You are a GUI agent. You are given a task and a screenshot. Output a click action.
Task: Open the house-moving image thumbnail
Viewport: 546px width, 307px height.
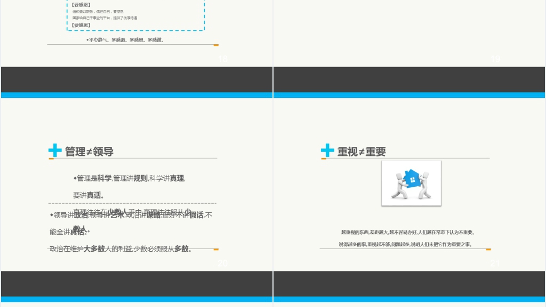(411, 183)
